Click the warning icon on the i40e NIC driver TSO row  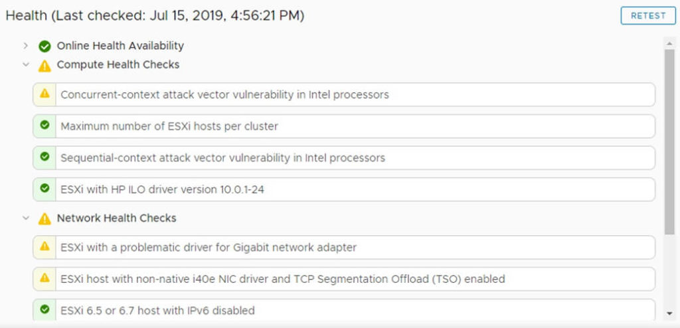[x=44, y=278]
